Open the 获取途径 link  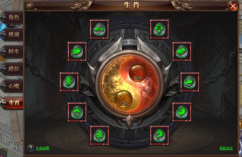tap(226, 148)
